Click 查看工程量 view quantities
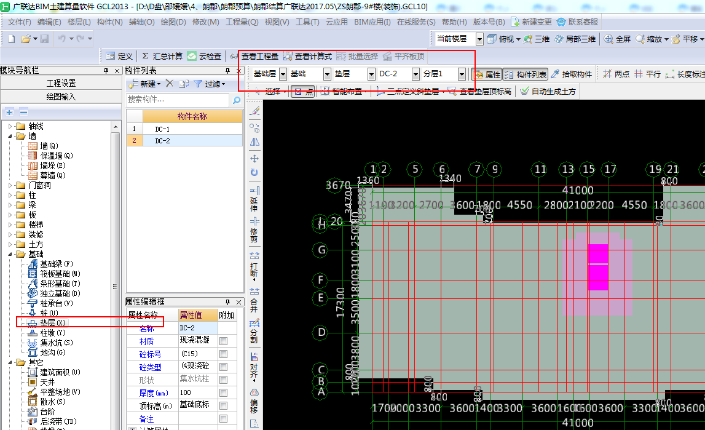 [x=254, y=56]
